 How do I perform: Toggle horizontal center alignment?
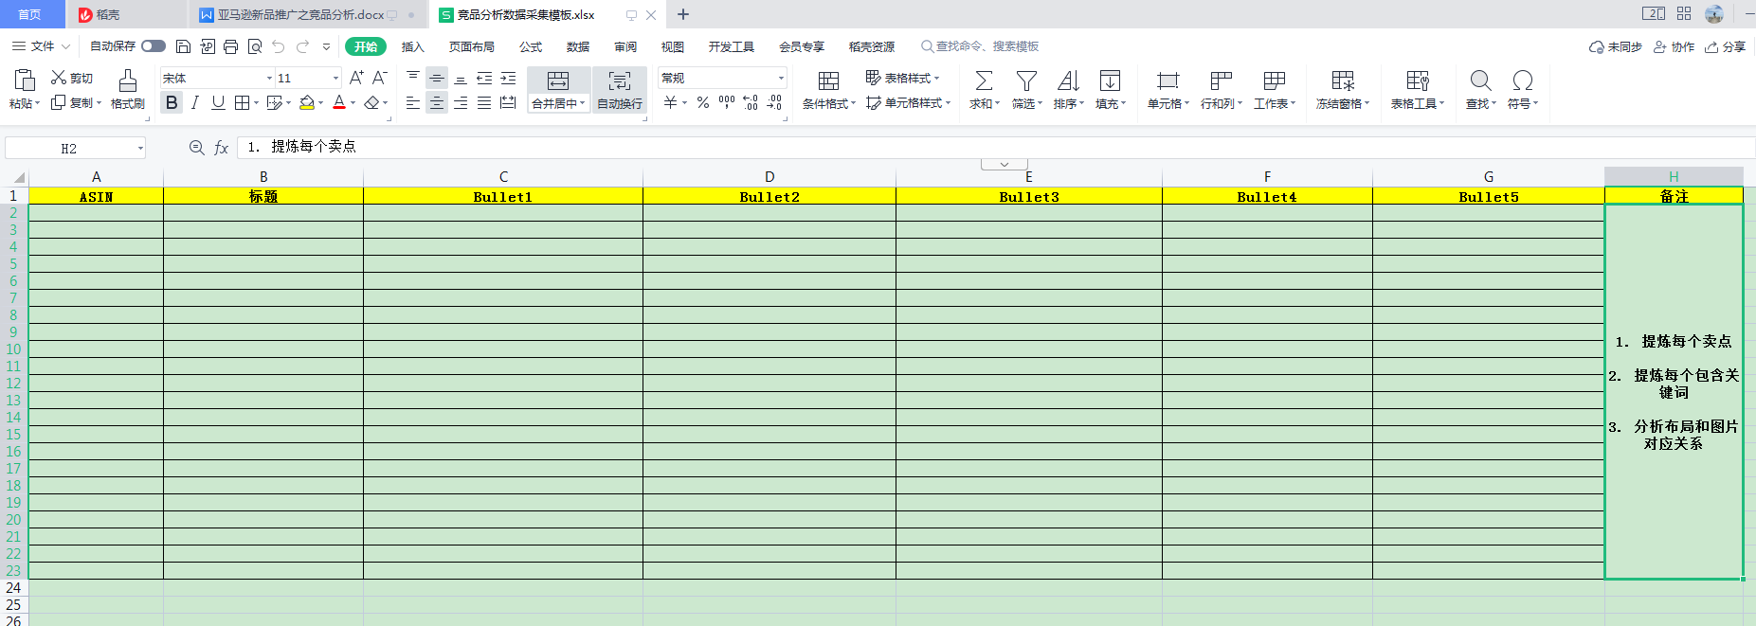coord(437,102)
